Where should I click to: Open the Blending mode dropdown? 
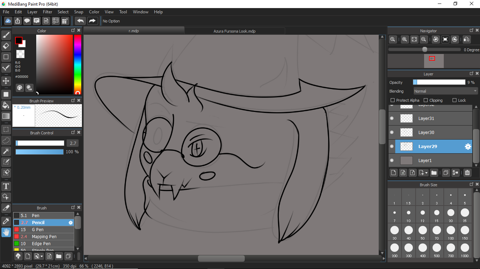pyautogui.click(x=446, y=91)
